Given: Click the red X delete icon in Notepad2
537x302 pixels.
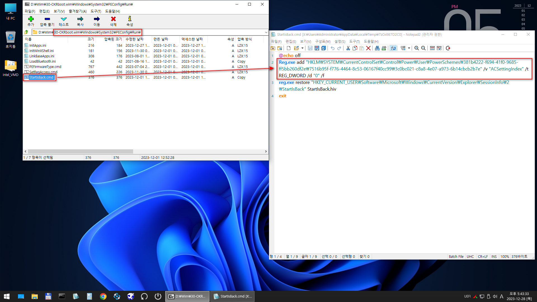Looking at the screenshot, I should pyautogui.click(x=368, y=48).
